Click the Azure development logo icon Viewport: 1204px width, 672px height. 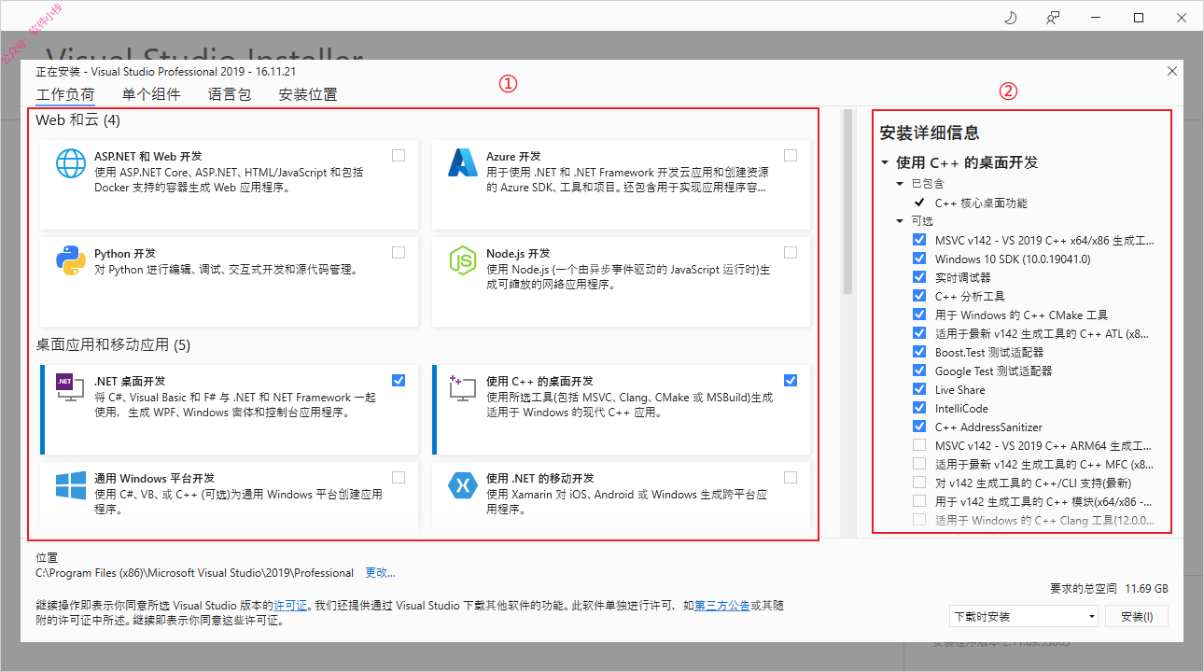click(463, 163)
